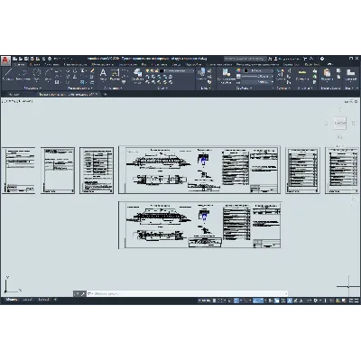Open the workspace switching gear dropdown
The width and height of the screenshot is (361, 361).
click(x=316, y=301)
